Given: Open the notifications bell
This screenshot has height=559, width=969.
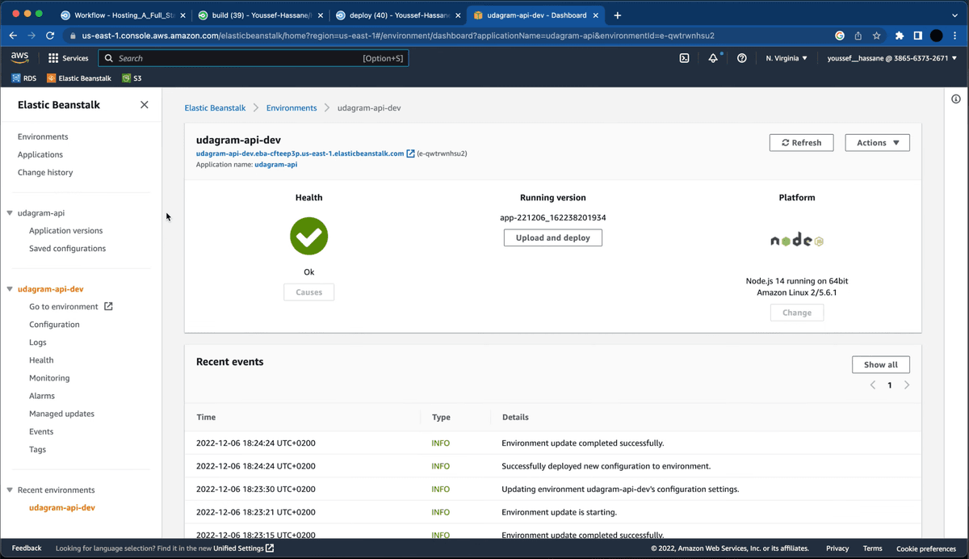Looking at the screenshot, I should 713,57.
